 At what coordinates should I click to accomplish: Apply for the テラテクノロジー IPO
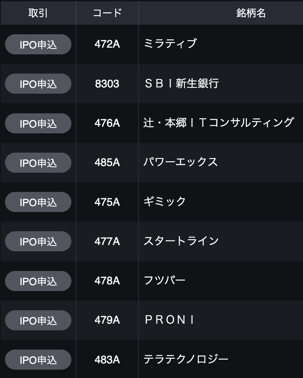38,360
